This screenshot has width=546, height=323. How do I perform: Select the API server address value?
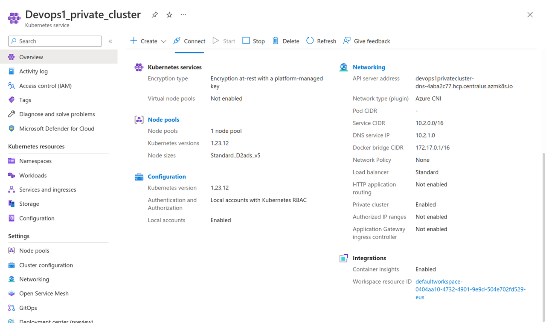(x=464, y=82)
